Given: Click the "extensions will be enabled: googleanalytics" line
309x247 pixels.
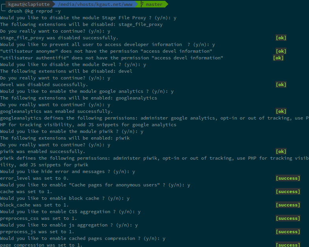Looking at the screenshot, I should click(78, 98).
